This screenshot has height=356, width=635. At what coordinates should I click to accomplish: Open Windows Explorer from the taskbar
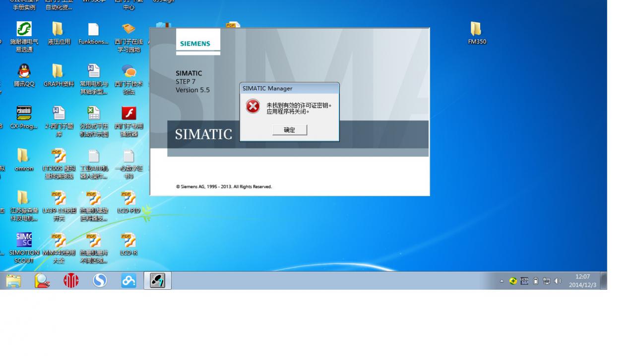[14, 281]
